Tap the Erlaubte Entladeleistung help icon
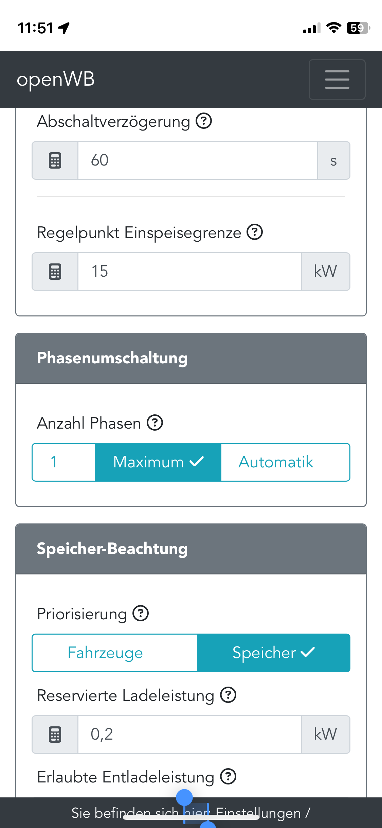This screenshot has width=382, height=828. click(228, 777)
